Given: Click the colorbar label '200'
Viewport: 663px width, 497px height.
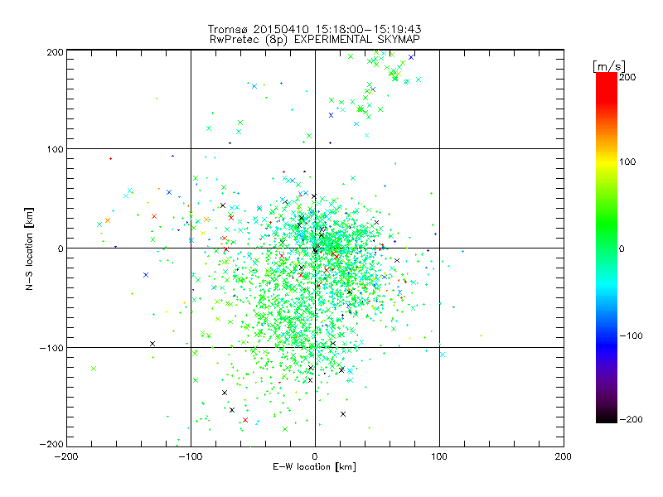Looking at the screenshot, I should [x=627, y=77].
